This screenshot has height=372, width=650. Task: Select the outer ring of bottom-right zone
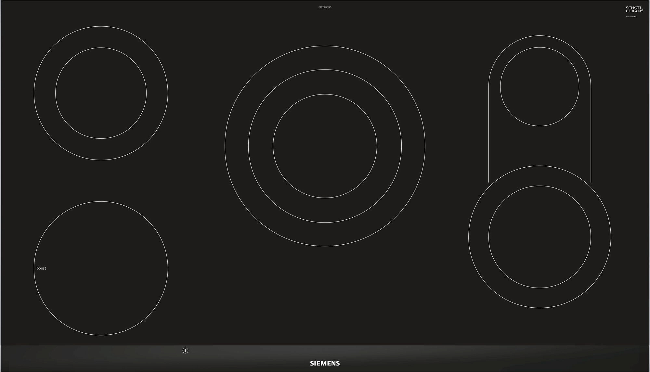point(539,298)
